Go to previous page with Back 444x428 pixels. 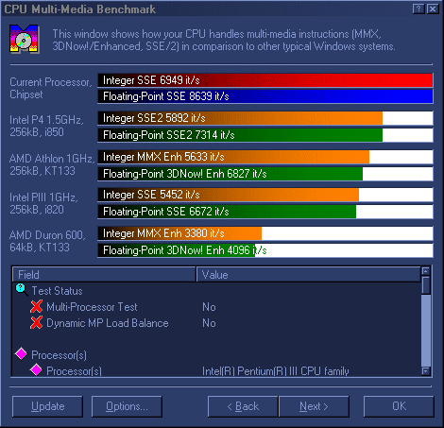(243, 406)
